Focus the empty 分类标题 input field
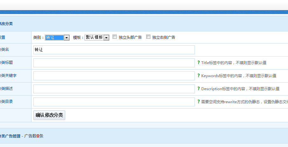288x147 pixels. [114, 63]
